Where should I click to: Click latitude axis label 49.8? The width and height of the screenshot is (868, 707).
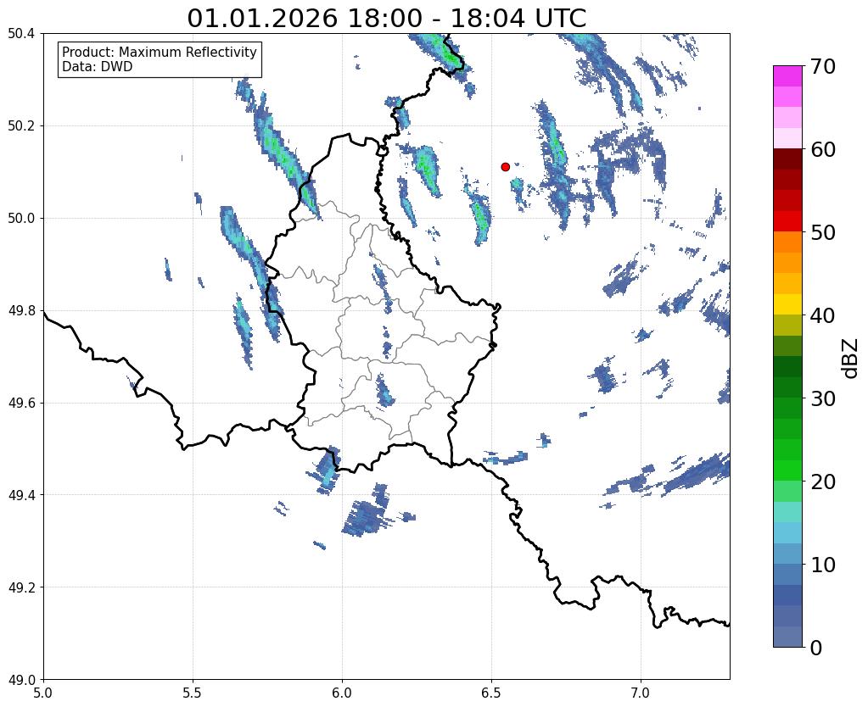point(21,310)
